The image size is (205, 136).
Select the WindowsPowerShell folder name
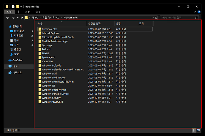[52, 102]
